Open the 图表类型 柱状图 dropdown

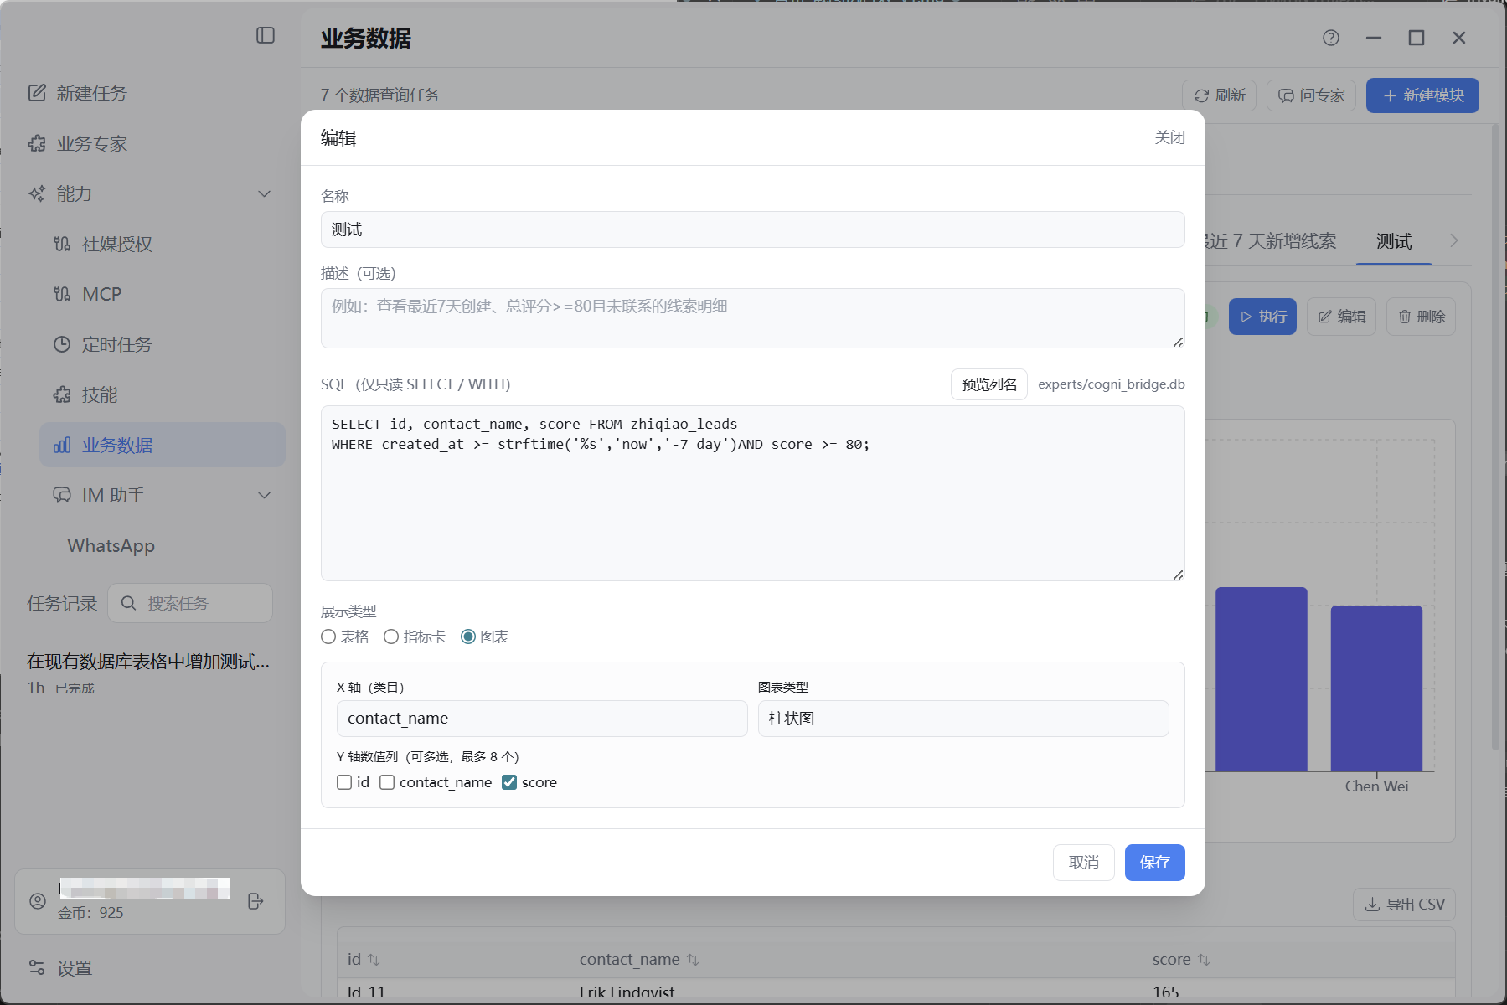coord(963,719)
